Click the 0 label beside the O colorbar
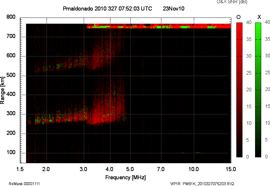This screenshot has height=186, width=270. [x=248, y=157]
